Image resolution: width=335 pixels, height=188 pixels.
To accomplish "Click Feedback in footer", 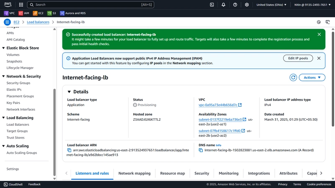I will click(x=34, y=184).
